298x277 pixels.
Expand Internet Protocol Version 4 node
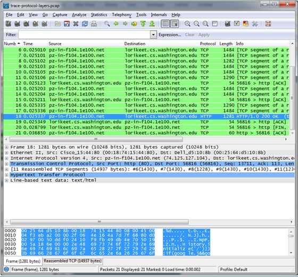point(6,158)
